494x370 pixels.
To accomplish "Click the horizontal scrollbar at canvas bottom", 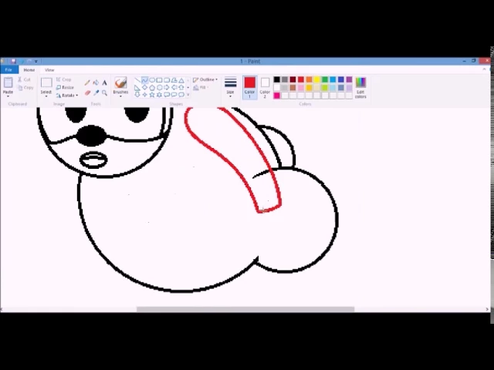I will tap(245, 309).
